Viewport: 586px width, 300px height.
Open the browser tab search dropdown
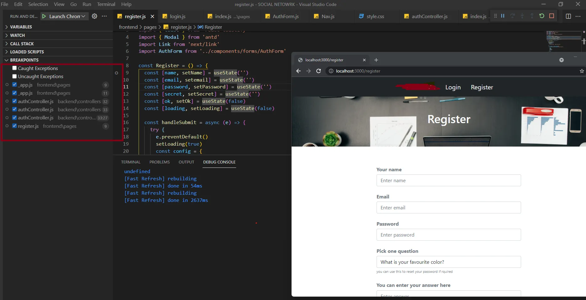(562, 60)
